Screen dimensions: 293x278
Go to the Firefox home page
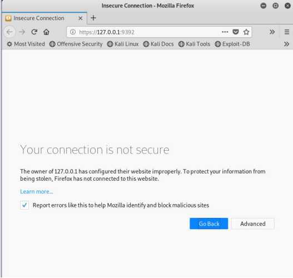pyautogui.click(x=46, y=32)
